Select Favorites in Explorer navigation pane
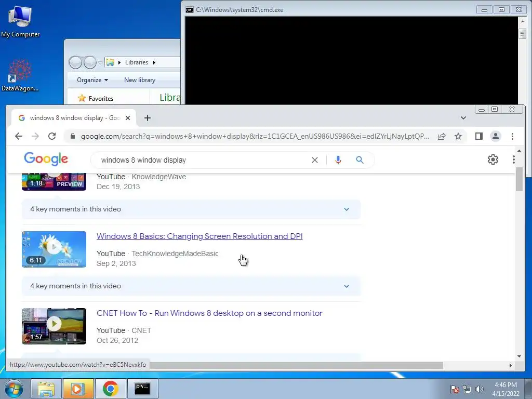 click(101, 98)
